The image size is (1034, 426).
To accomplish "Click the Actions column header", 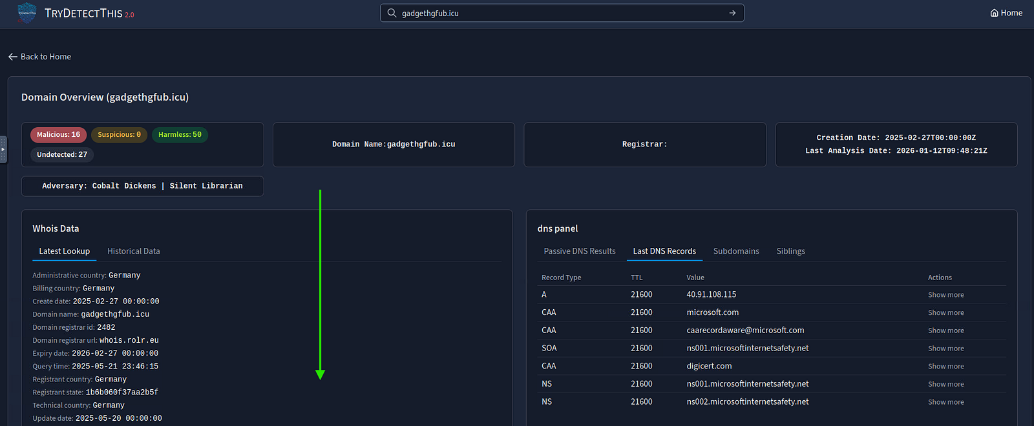I will [940, 278].
